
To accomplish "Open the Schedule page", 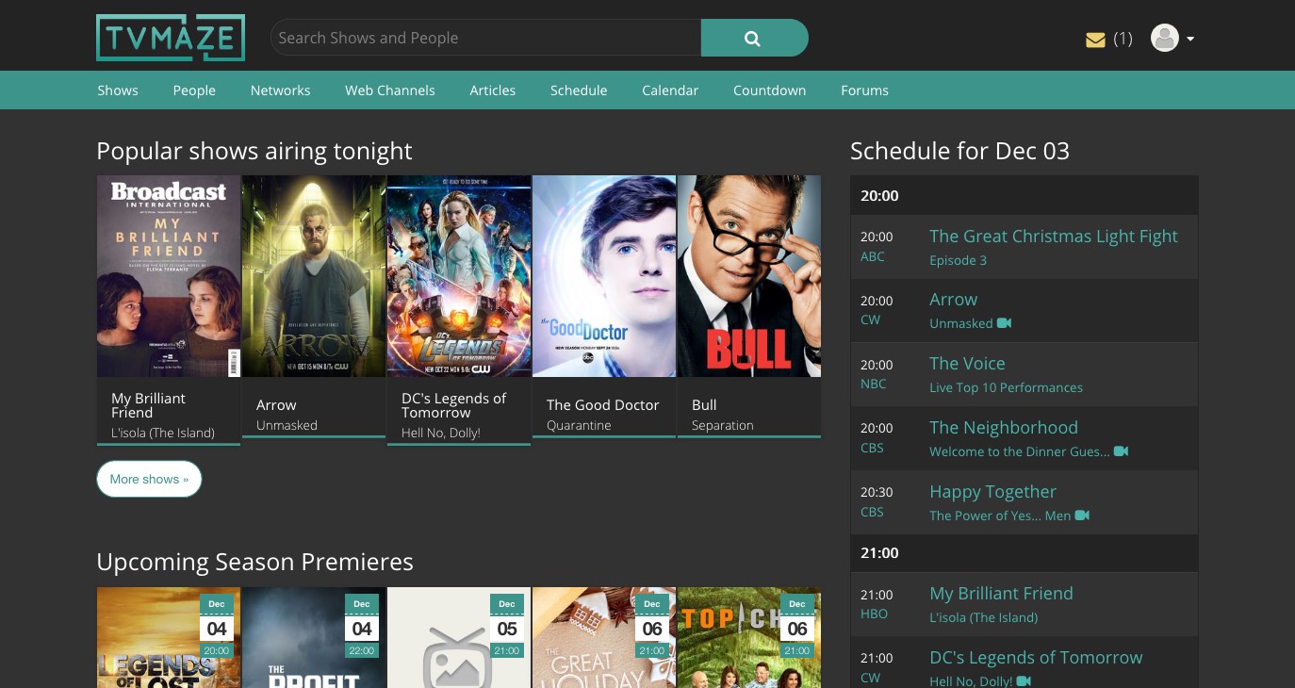I will [579, 90].
